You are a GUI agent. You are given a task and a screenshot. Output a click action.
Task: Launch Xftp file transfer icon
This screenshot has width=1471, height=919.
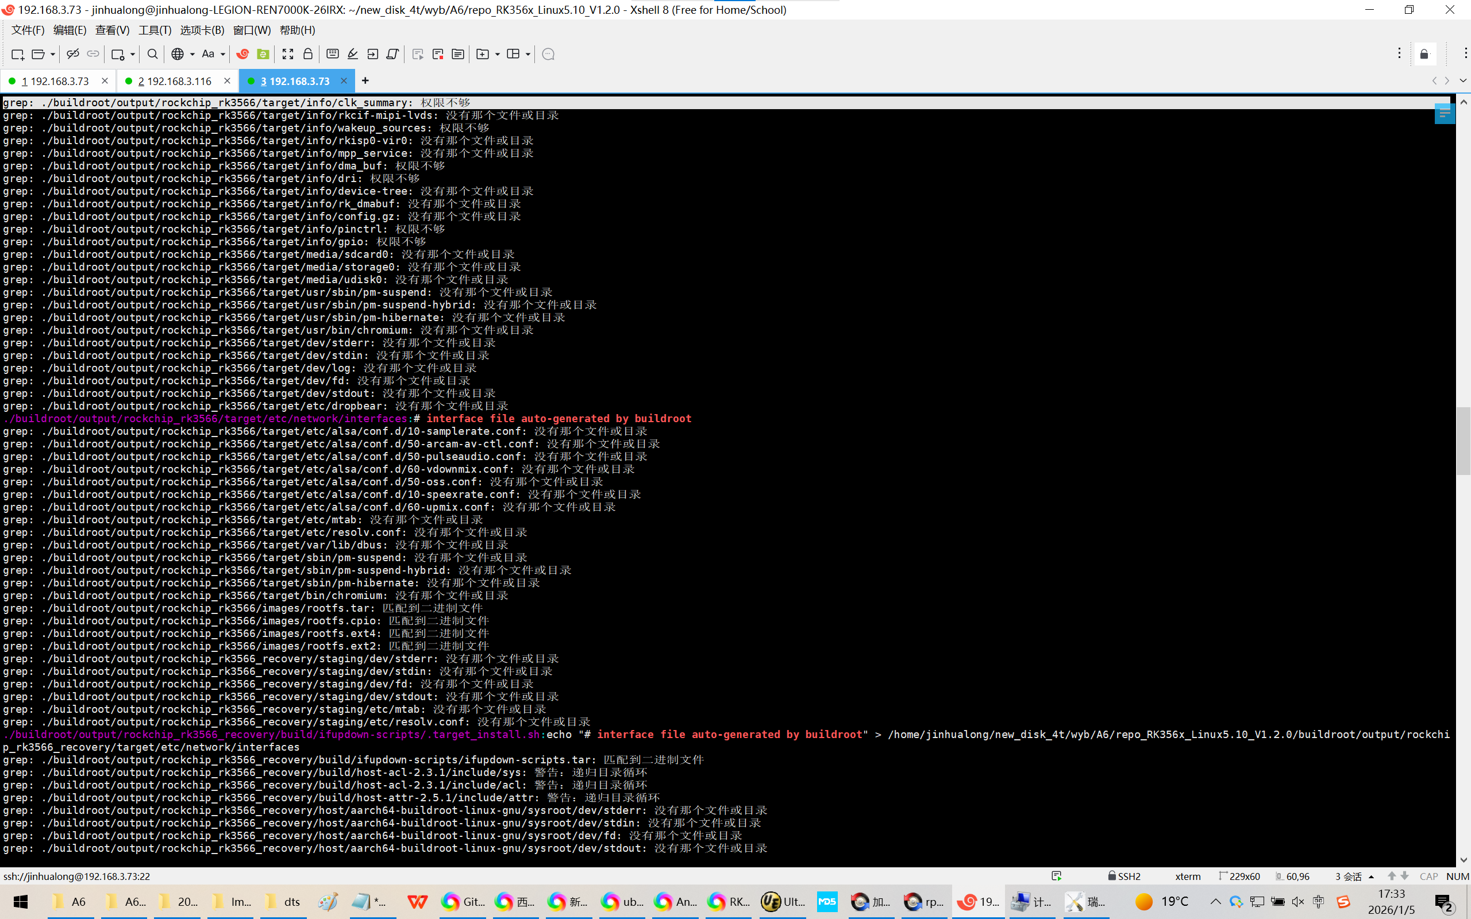tap(263, 54)
